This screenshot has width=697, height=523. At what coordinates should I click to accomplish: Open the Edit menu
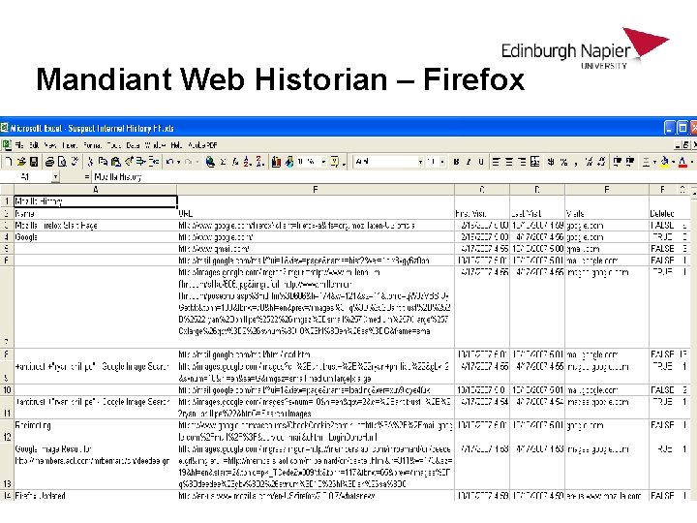click(34, 145)
